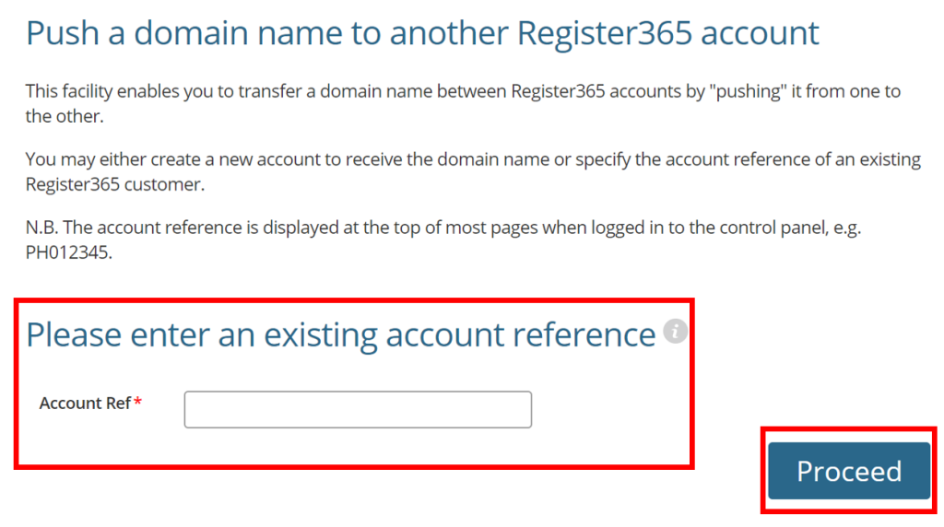The height and width of the screenshot is (527, 944).
Task: Click the Account Ref field label
Action: click(85, 403)
